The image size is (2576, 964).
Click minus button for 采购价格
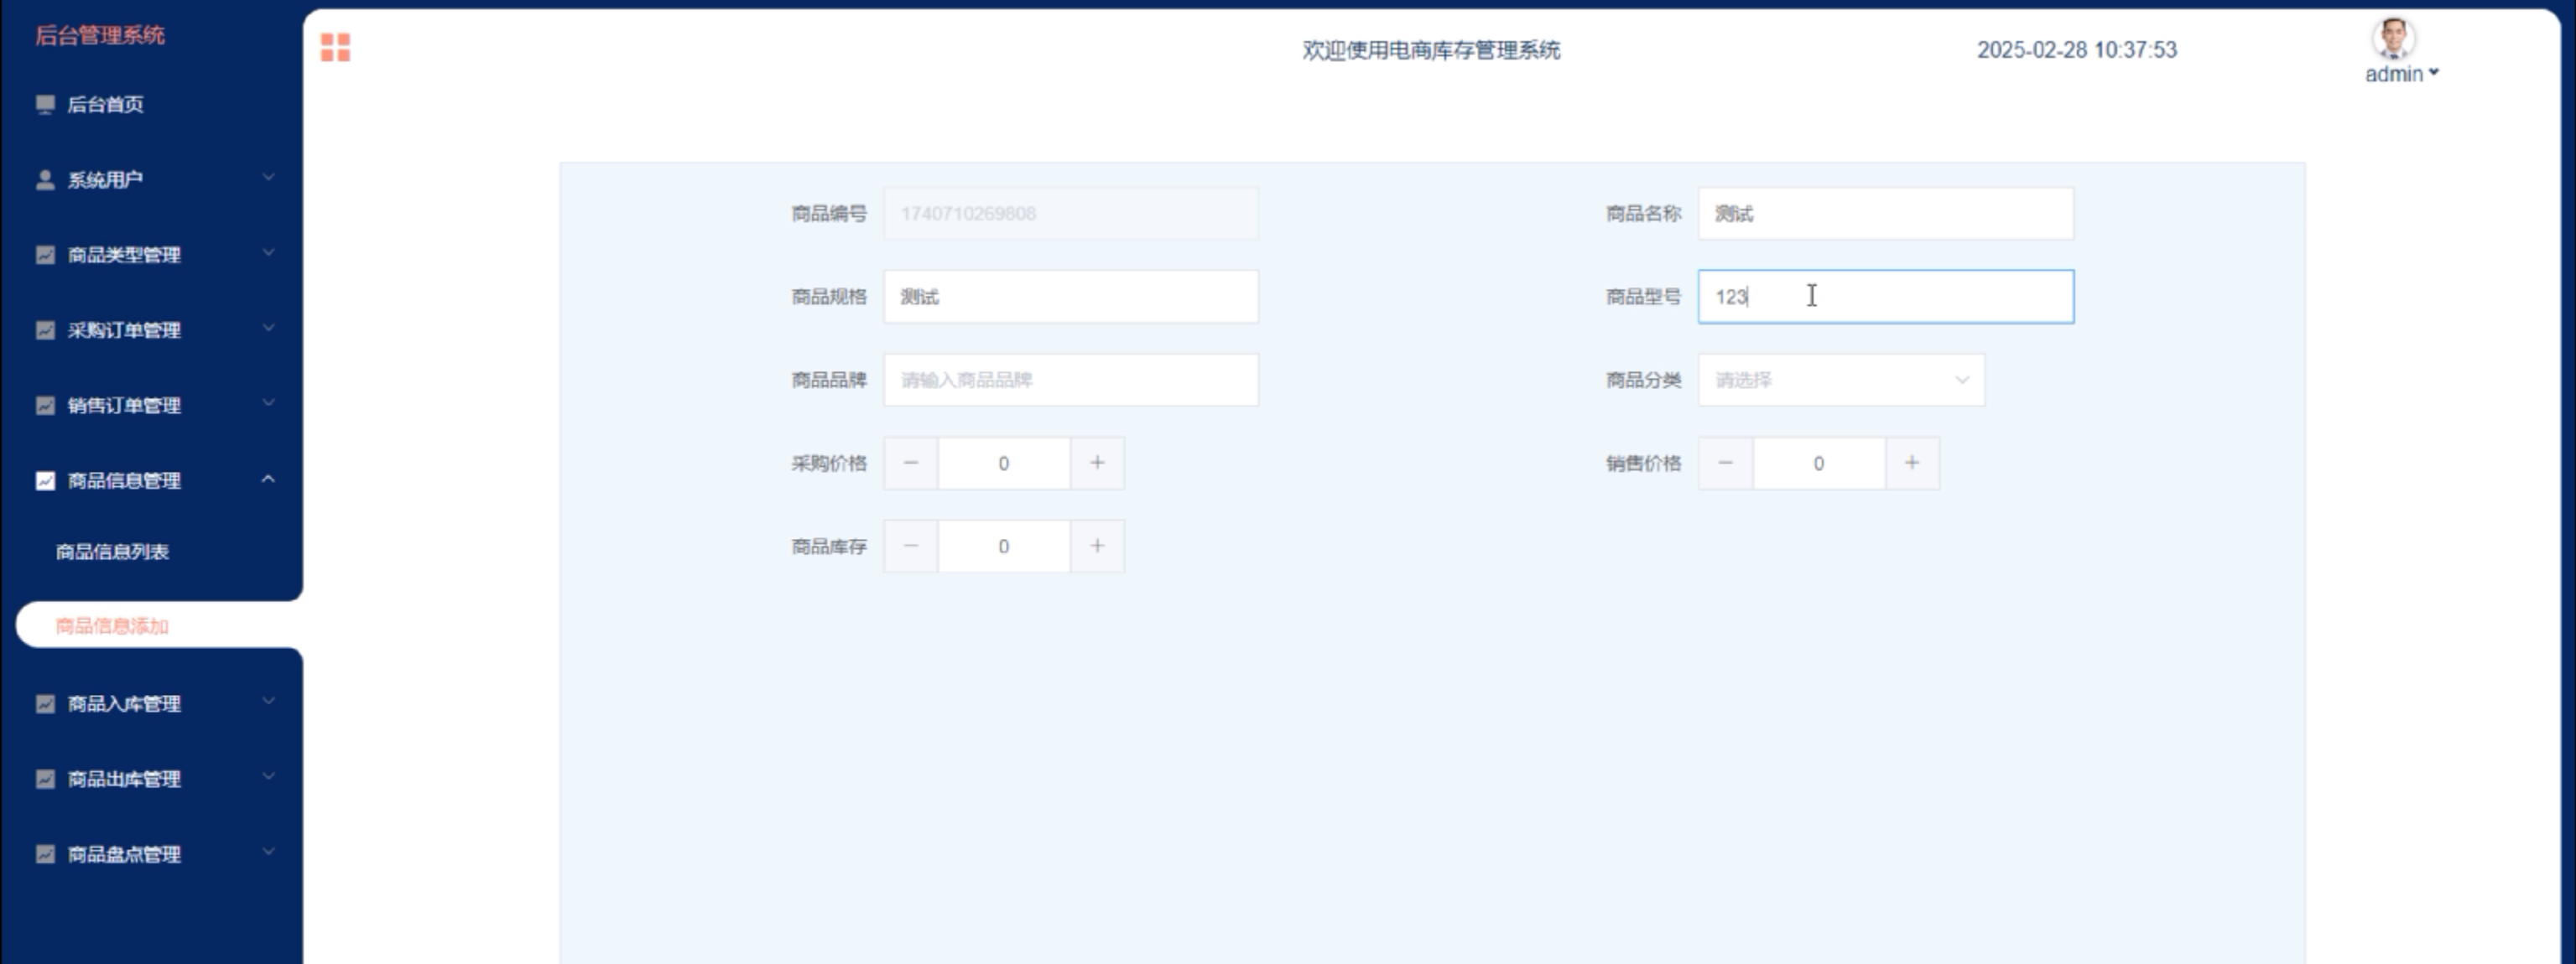(x=910, y=463)
